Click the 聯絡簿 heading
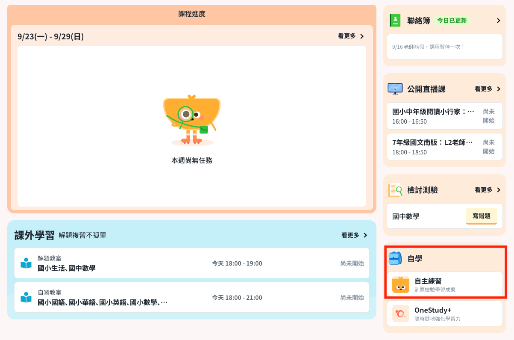514x340 pixels. pos(419,21)
